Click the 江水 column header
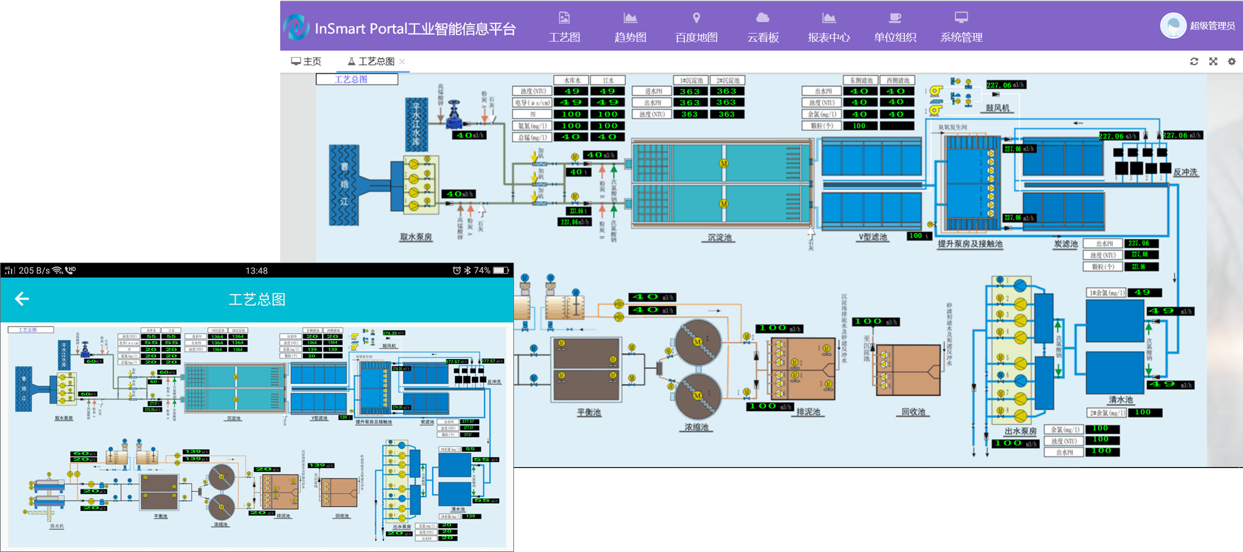 [608, 80]
